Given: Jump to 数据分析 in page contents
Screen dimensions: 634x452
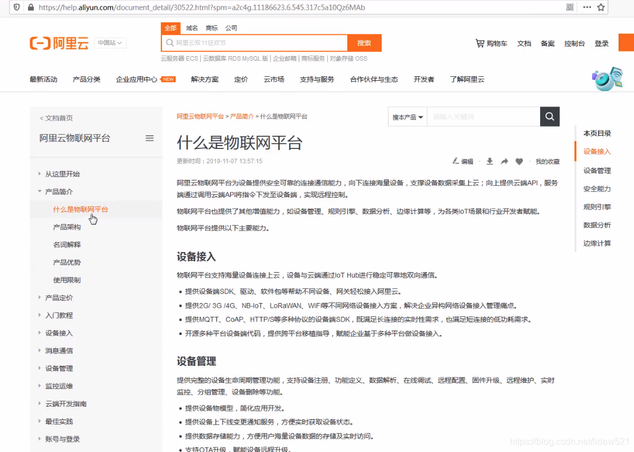Looking at the screenshot, I should 597,225.
